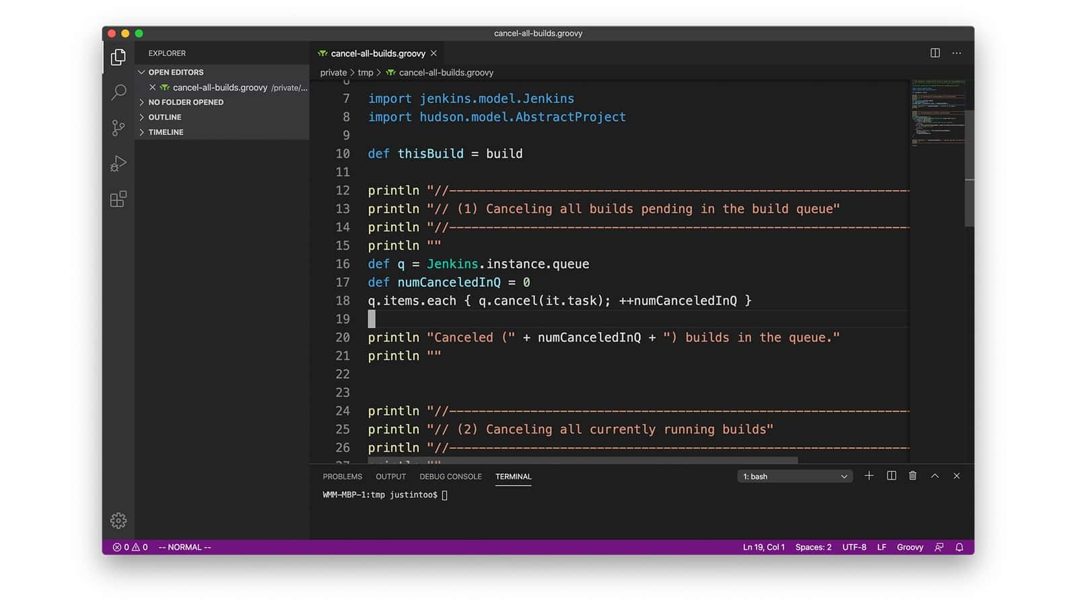The image size is (1077, 605).
Task: Open the Extensions view
Action: (x=118, y=199)
